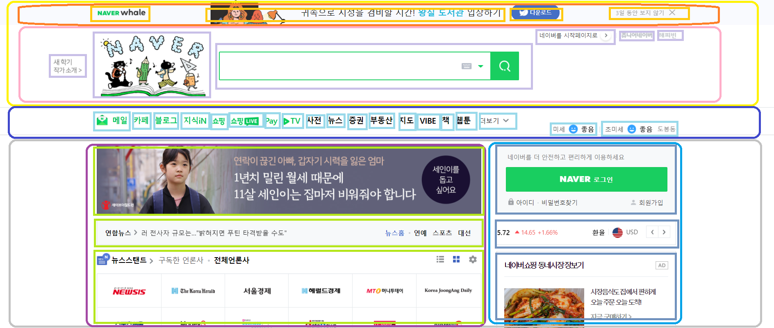Go to the 카페 menu

[x=141, y=120]
